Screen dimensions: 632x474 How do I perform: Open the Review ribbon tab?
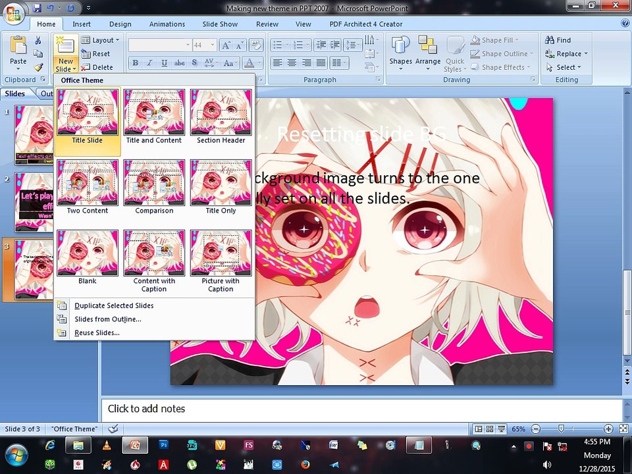(x=267, y=24)
